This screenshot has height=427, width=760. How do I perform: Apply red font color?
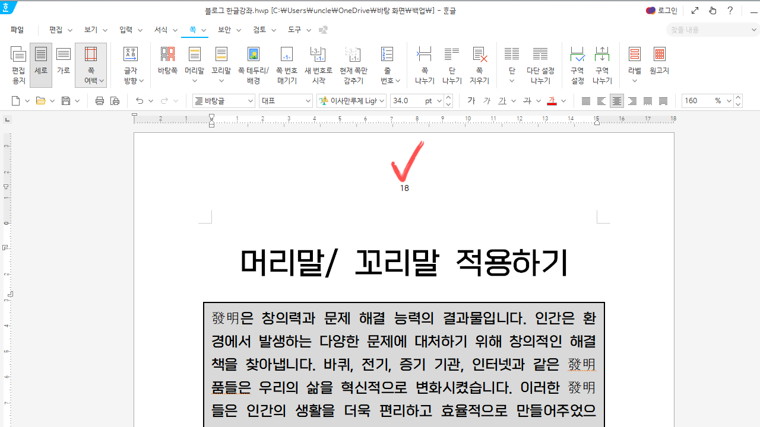point(552,101)
